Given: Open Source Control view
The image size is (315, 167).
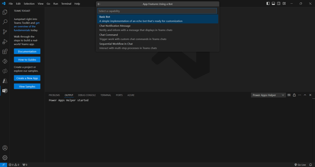Looking at the screenshot, I should click(x=5, y=32).
